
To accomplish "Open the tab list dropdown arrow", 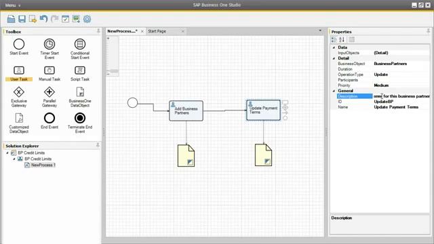I will click(x=320, y=30).
